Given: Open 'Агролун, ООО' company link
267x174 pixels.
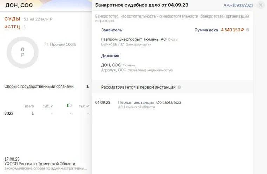Looking at the screenshot, I should pyautogui.click(x=113, y=70).
